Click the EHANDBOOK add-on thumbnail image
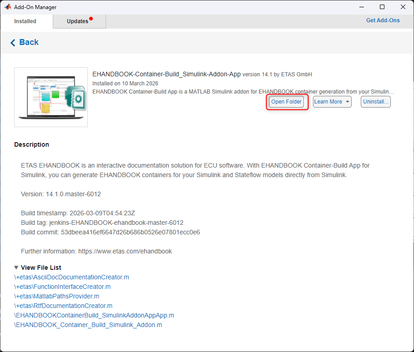This screenshot has height=352, width=414. [51, 97]
